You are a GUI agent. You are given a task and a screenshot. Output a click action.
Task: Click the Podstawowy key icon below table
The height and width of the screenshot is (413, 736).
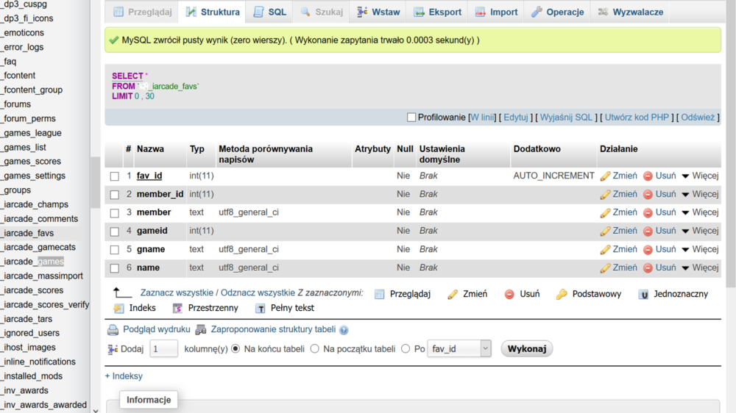click(562, 294)
